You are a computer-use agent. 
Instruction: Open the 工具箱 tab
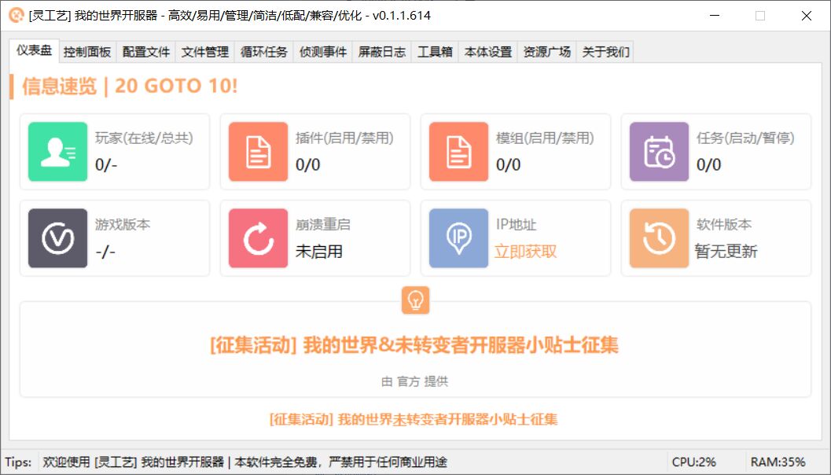point(435,52)
